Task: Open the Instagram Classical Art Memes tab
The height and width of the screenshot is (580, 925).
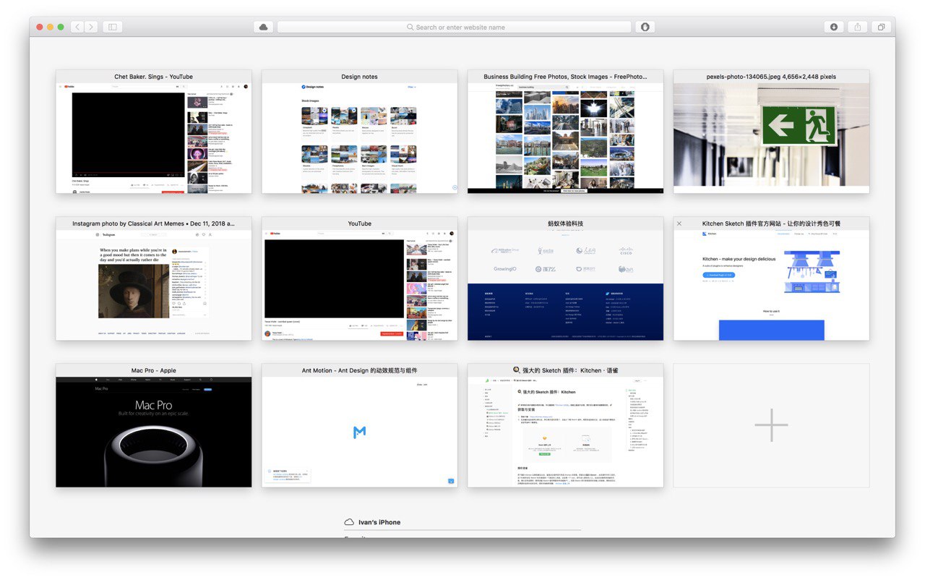Action: (x=154, y=278)
